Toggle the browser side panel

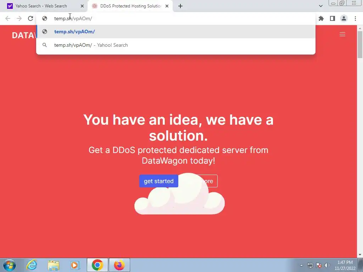click(x=333, y=18)
